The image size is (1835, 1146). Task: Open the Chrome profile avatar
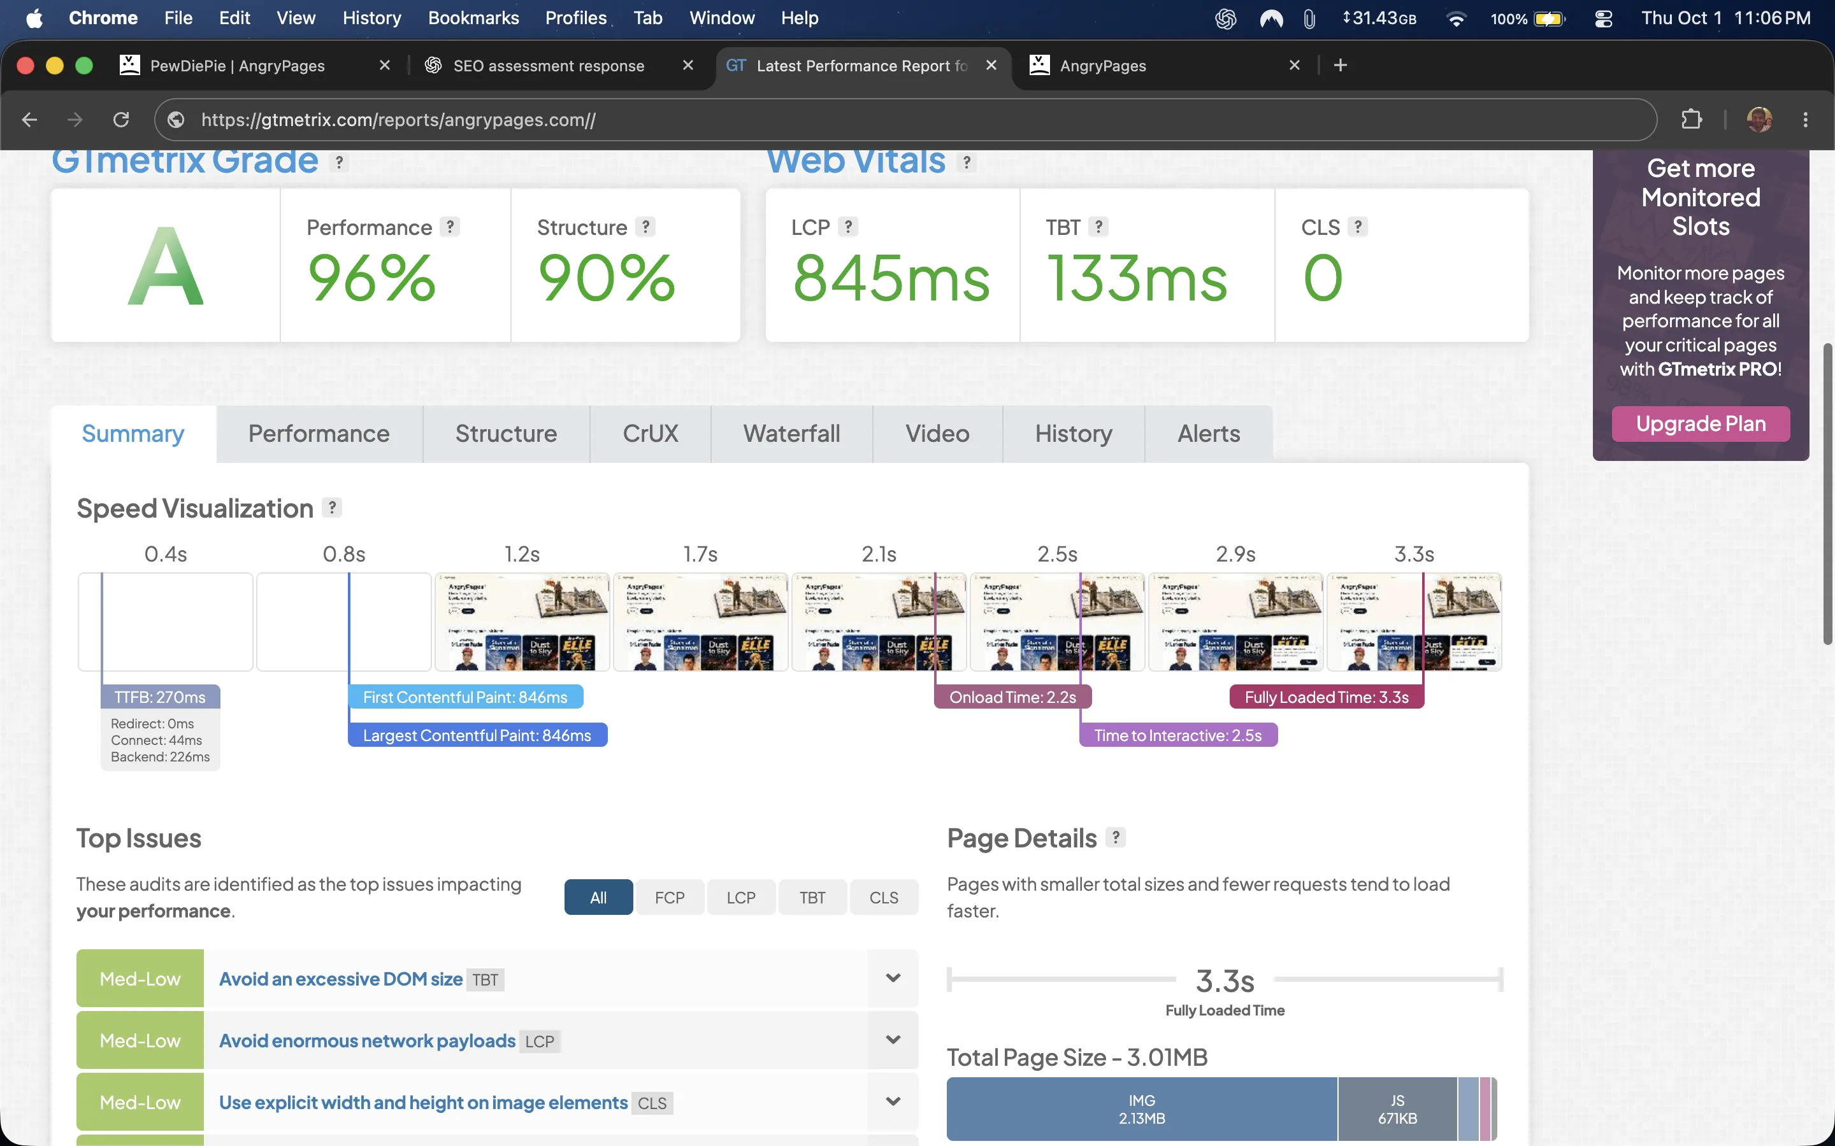click(x=1759, y=120)
